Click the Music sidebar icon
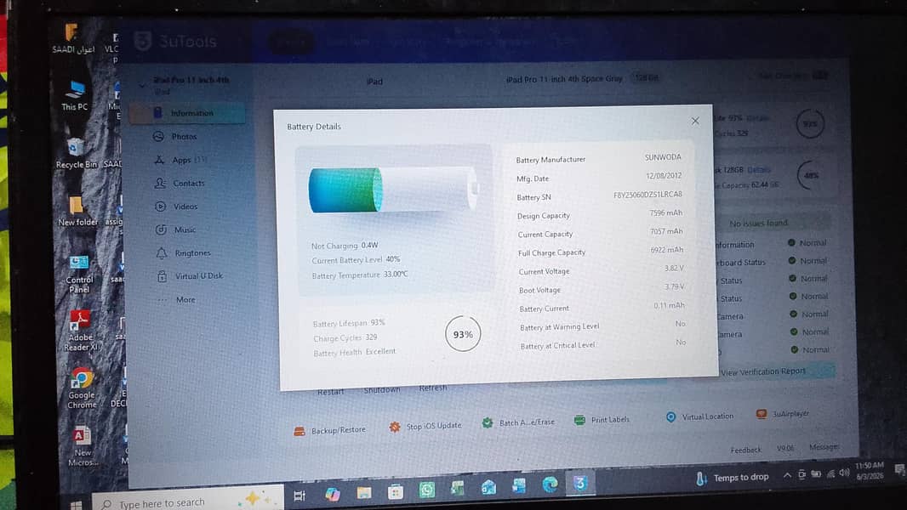 coord(161,229)
